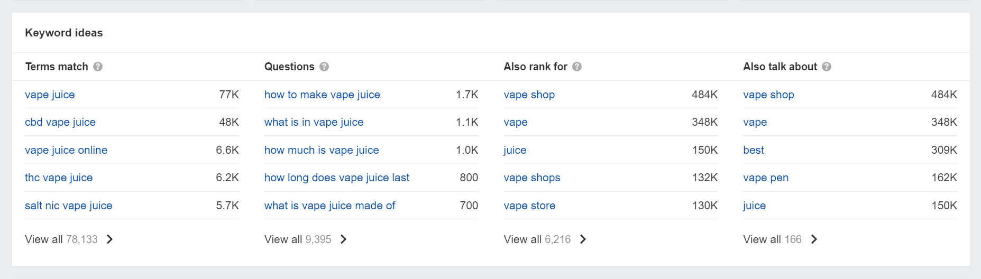Viewport: 981px width, 279px height.
Task: Open 'what is vape juice made of'
Action: (330, 206)
